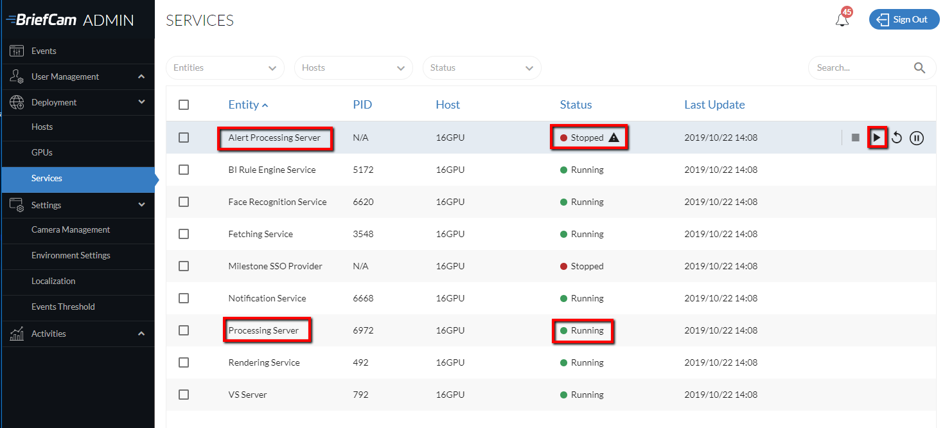Collapse the Deployment menu section
The width and height of the screenshot is (945, 428).
pos(77,102)
